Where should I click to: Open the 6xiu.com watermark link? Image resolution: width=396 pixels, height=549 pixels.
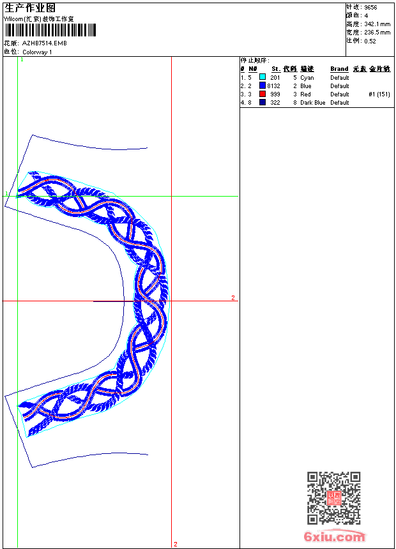click(335, 537)
